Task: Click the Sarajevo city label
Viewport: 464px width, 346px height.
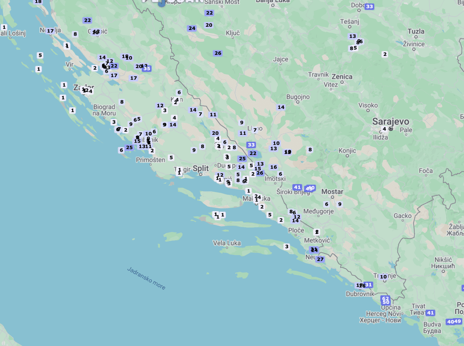Action: [390, 122]
